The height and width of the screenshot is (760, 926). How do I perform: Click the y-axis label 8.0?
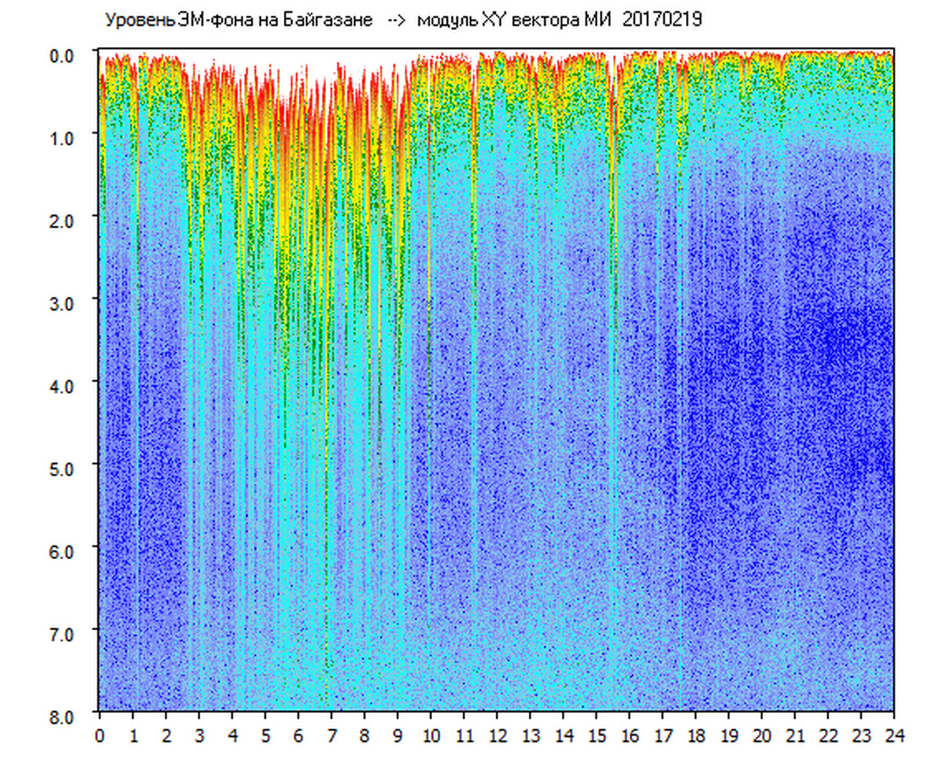[65, 715]
